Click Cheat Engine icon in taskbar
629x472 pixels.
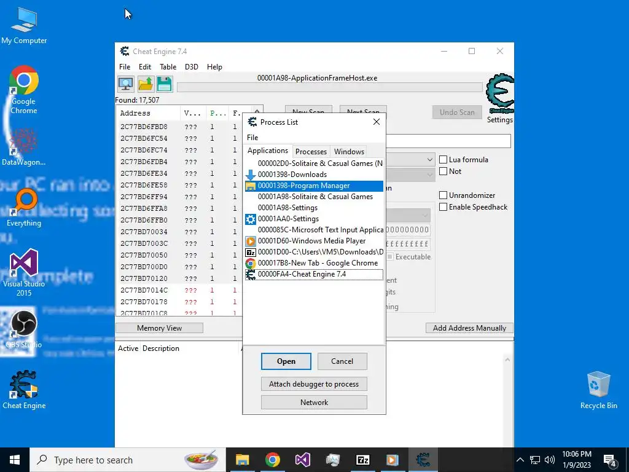point(423,460)
